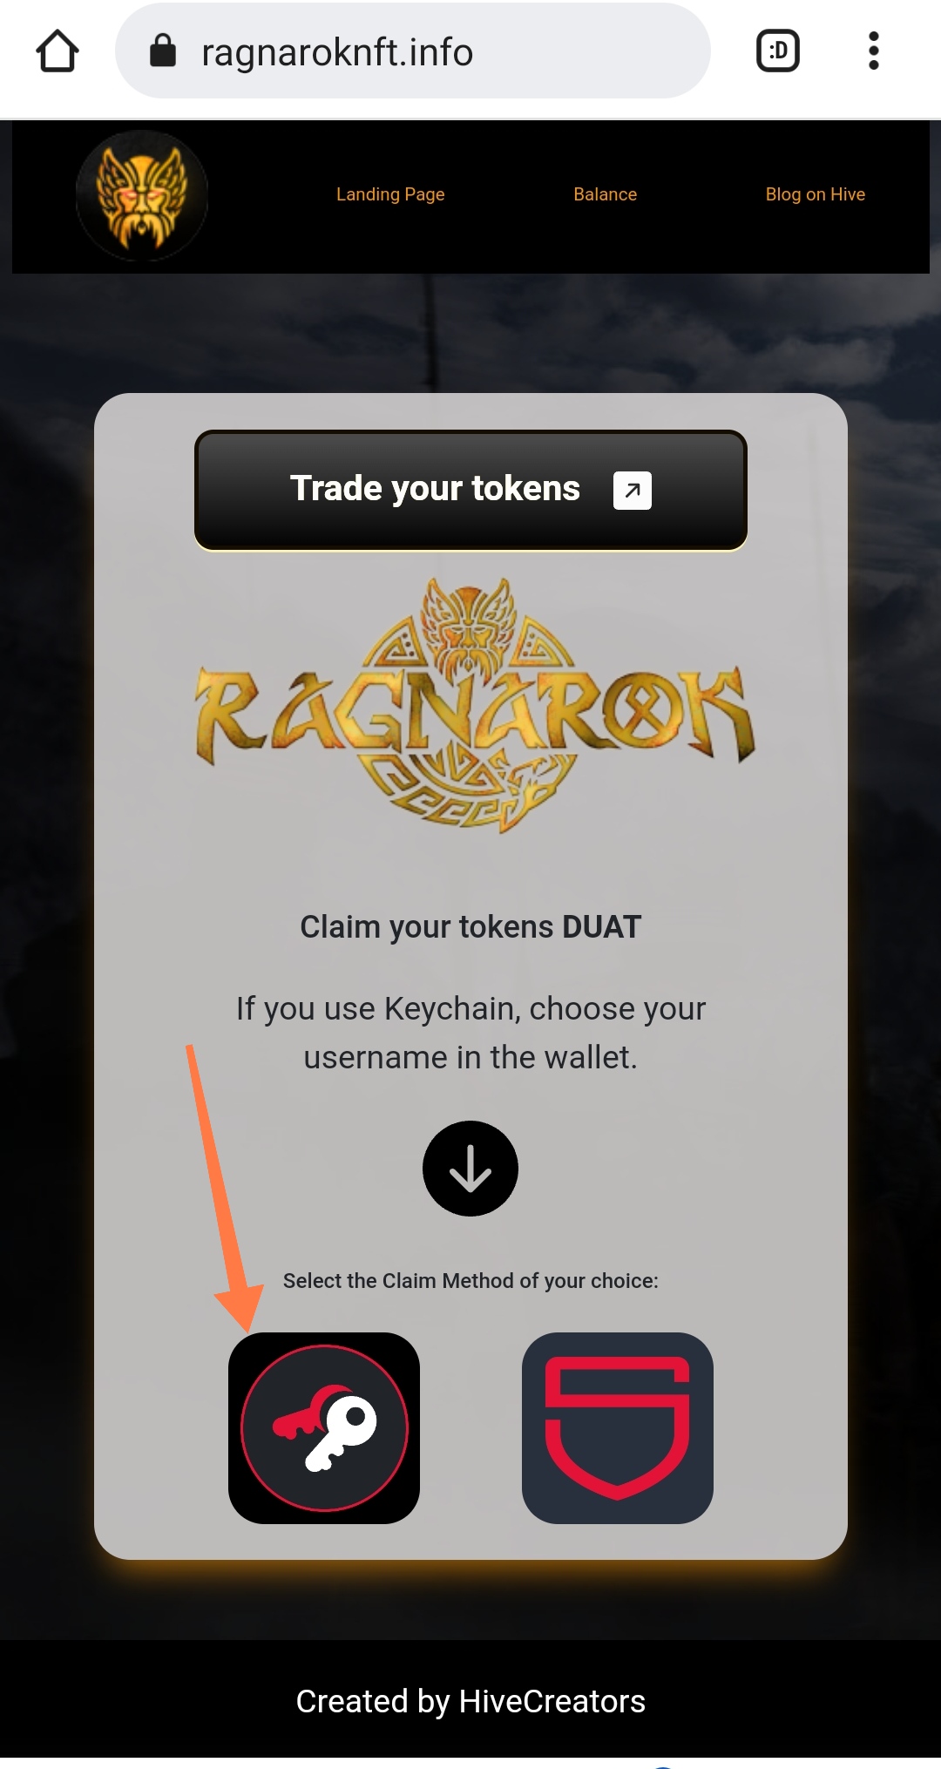This screenshot has width=941, height=1769.
Task: Click the Select the Claim Method label
Action: pos(470,1281)
